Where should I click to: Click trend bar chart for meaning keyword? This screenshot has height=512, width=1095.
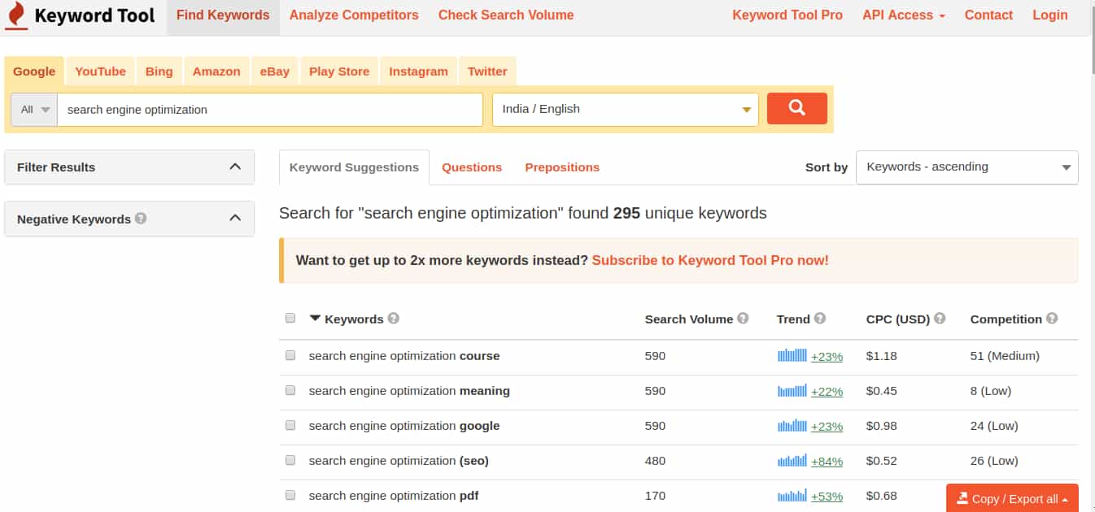coord(792,390)
